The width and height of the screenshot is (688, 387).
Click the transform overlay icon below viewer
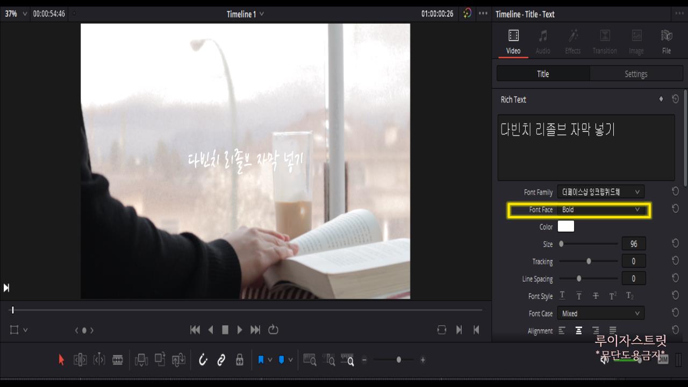coord(15,330)
